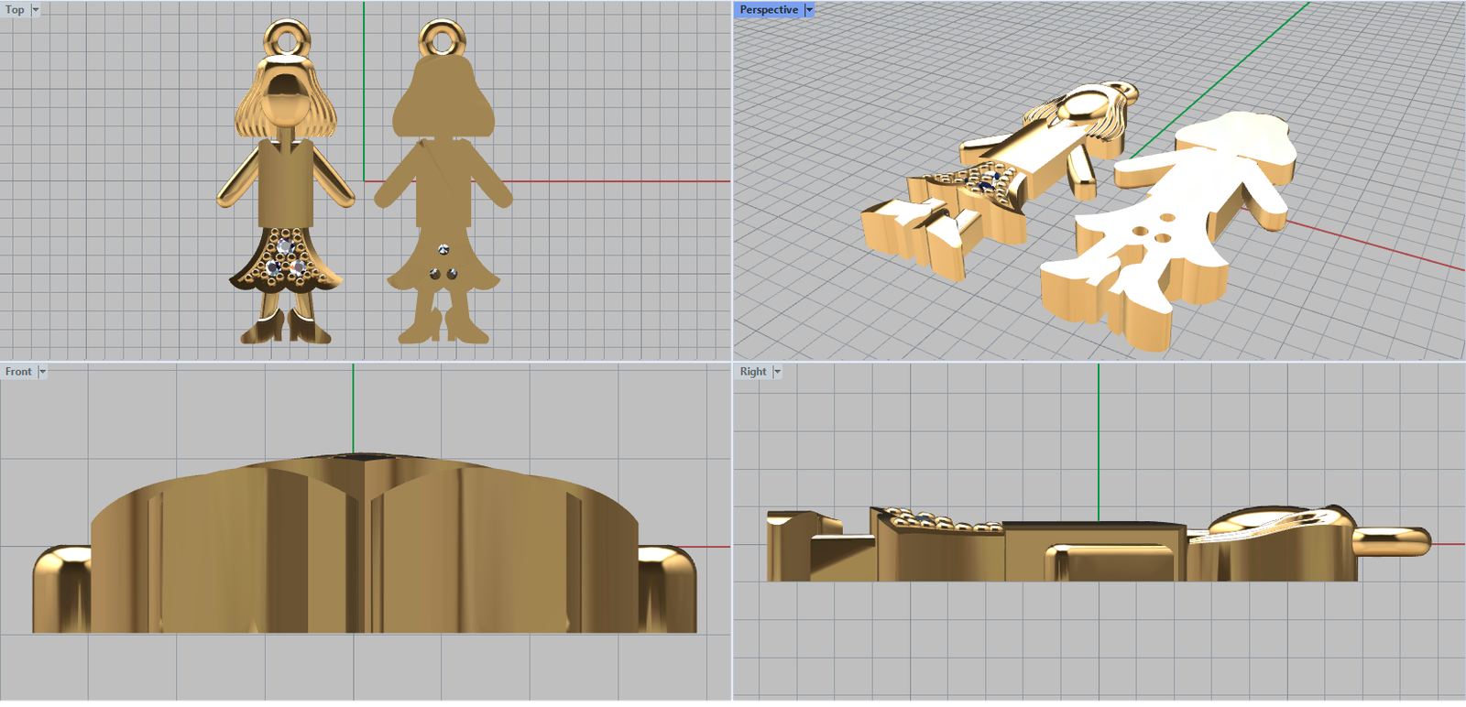
Task: Click the Front viewport title label
Action: (x=17, y=372)
